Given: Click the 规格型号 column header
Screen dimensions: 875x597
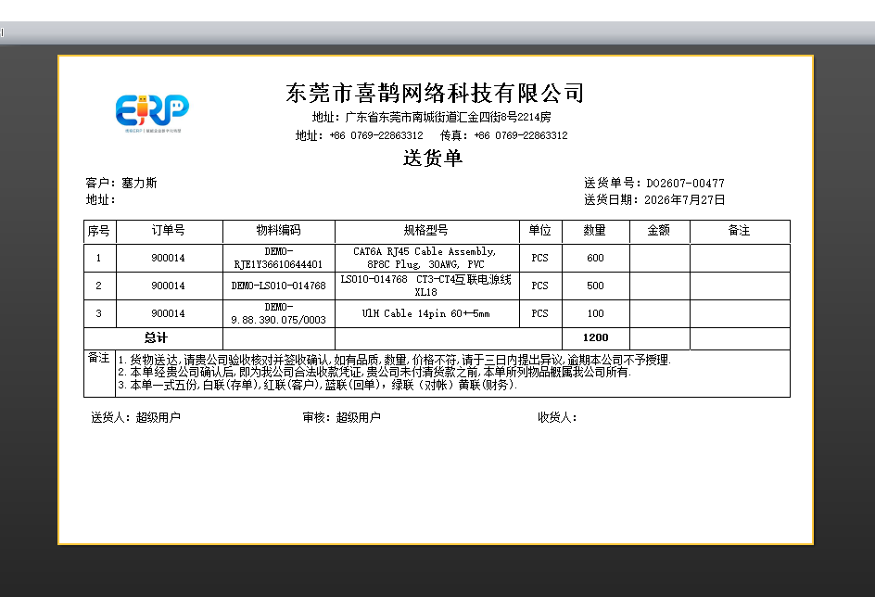Looking at the screenshot, I should click(425, 231).
